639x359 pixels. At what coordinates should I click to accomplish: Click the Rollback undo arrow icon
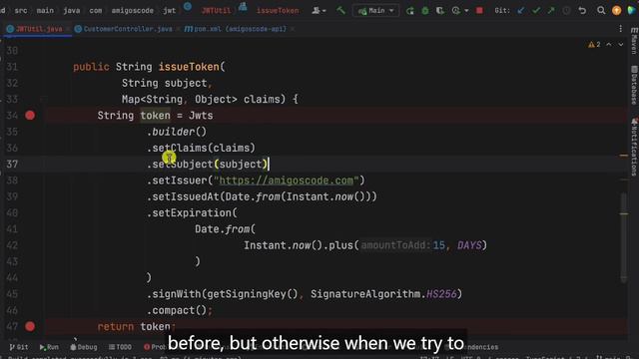click(x=582, y=11)
